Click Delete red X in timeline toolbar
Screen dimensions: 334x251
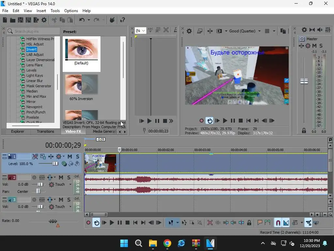[x=210, y=223]
